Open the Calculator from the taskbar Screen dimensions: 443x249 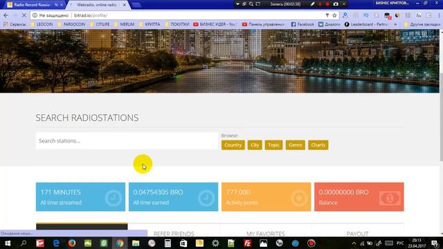[168, 243]
